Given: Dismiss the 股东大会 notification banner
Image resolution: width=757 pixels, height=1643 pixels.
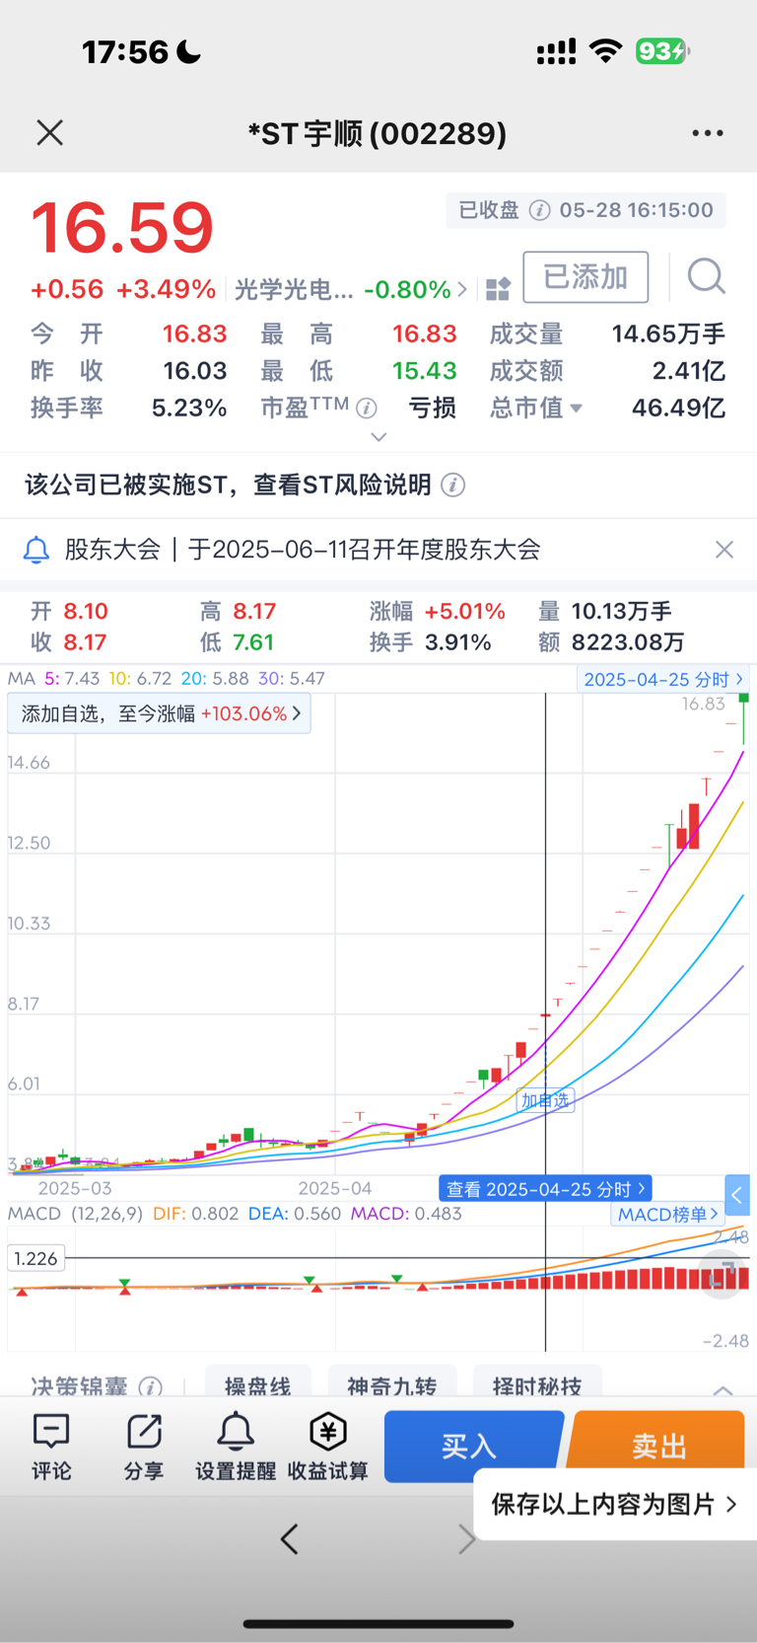Looking at the screenshot, I should pyautogui.click(x=724, y=550).
